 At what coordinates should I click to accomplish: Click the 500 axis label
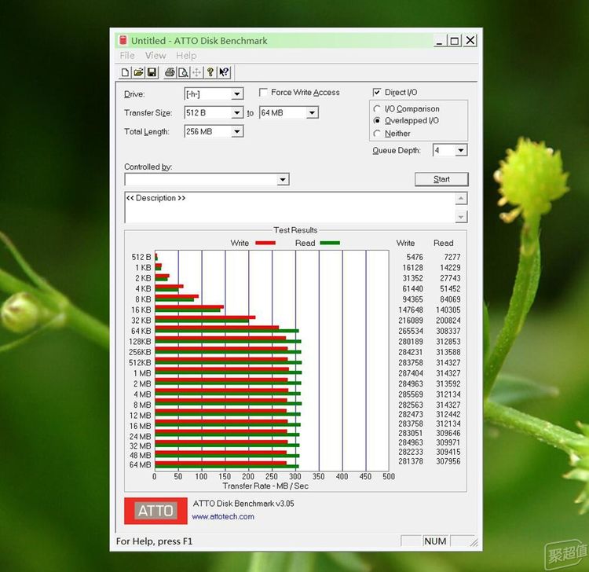coord(389,477)
